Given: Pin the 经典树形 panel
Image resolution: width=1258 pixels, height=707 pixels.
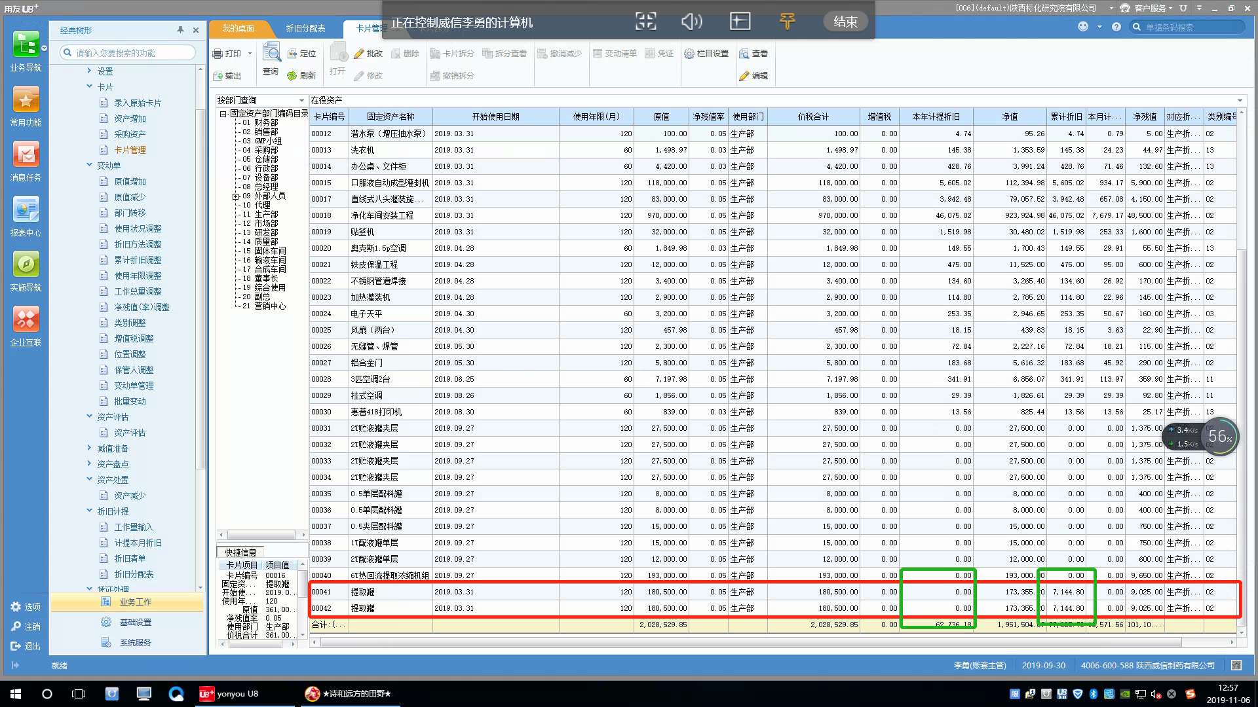Looking at the screenshot, I should click(x=180, y=30).
